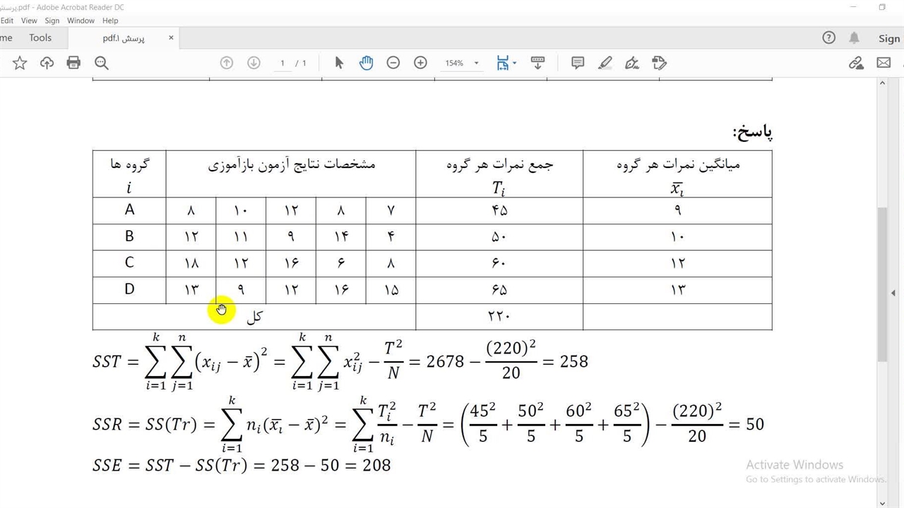The image size is (904, 508).
Task: Click the bookmark star icon
Action: point(20,64)
